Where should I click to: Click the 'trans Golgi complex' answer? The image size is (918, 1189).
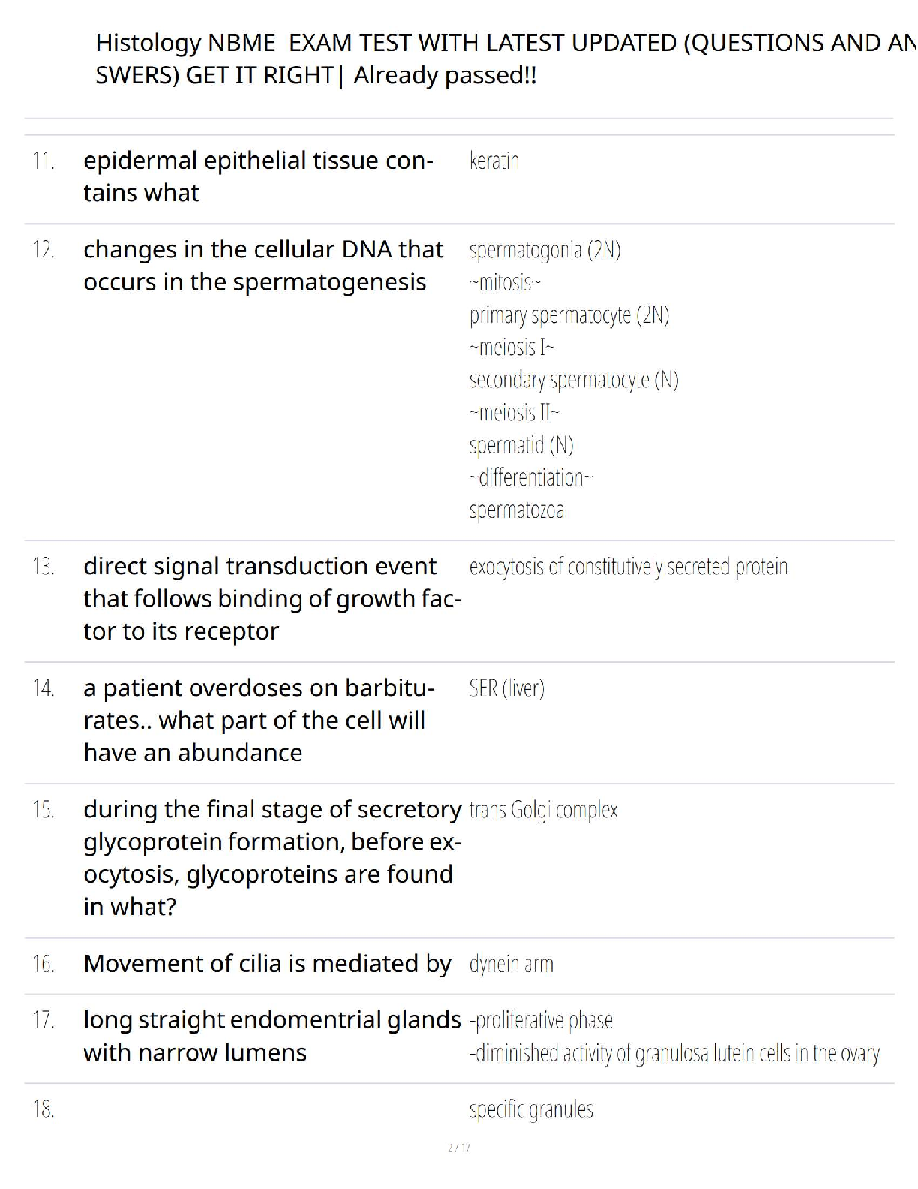543,810
